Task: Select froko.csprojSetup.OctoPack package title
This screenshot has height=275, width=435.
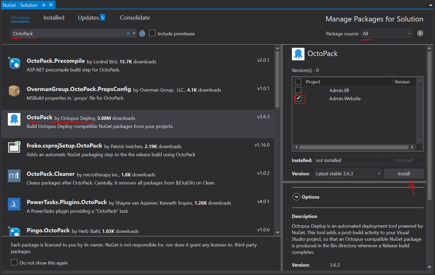Action: tap(64, 146)
